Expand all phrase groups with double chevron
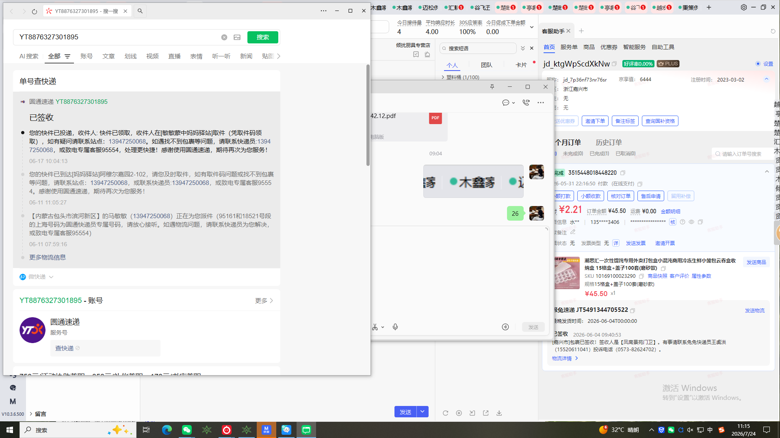The height and width of the screenshot is (438, 780). pos(523,48)
